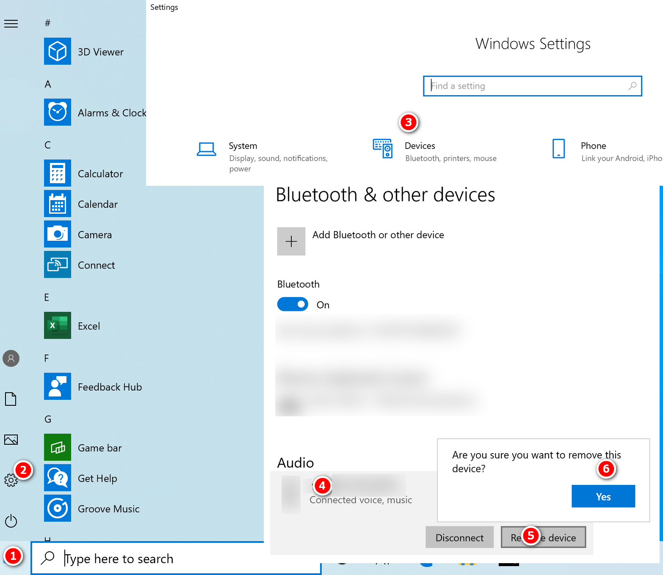Image resolution: width=663 pixels, height=575 pixels.
Task: Click the Remove device button
Action: [543, 537]
